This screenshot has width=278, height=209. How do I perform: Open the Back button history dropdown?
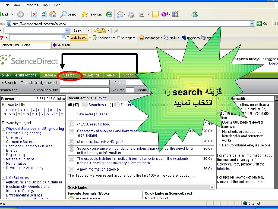tap(12, 14)
